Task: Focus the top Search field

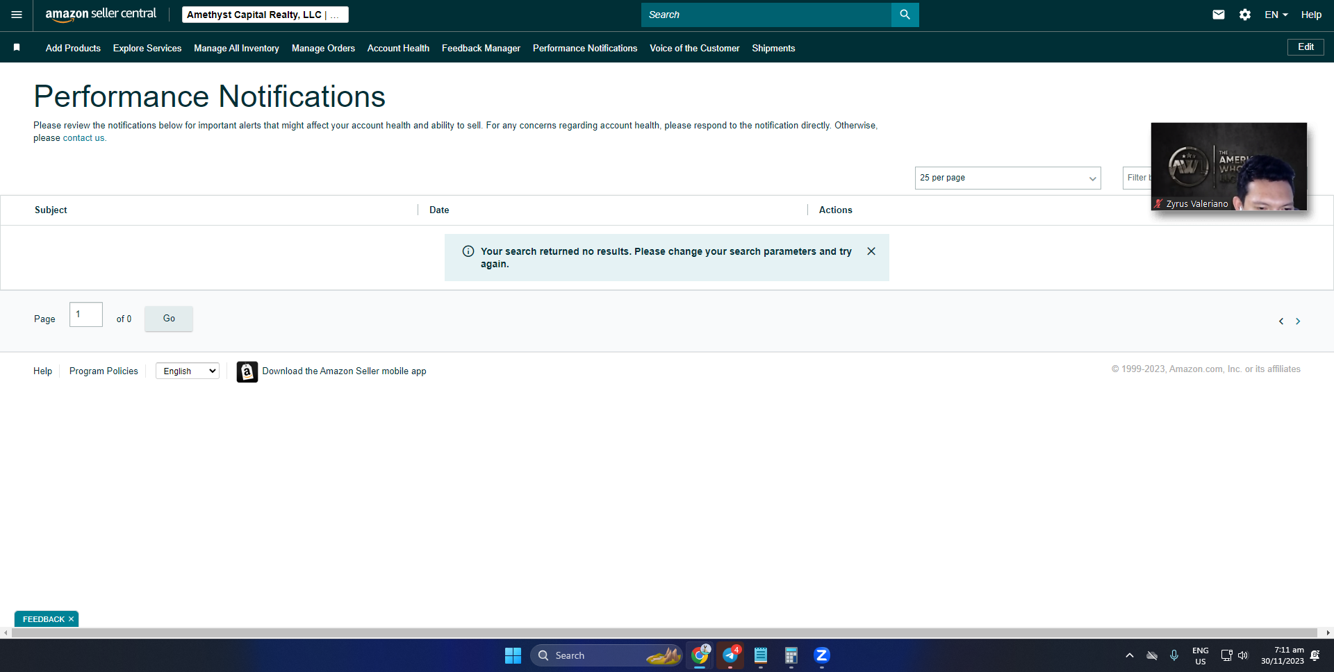Action: tap(766, 15)
